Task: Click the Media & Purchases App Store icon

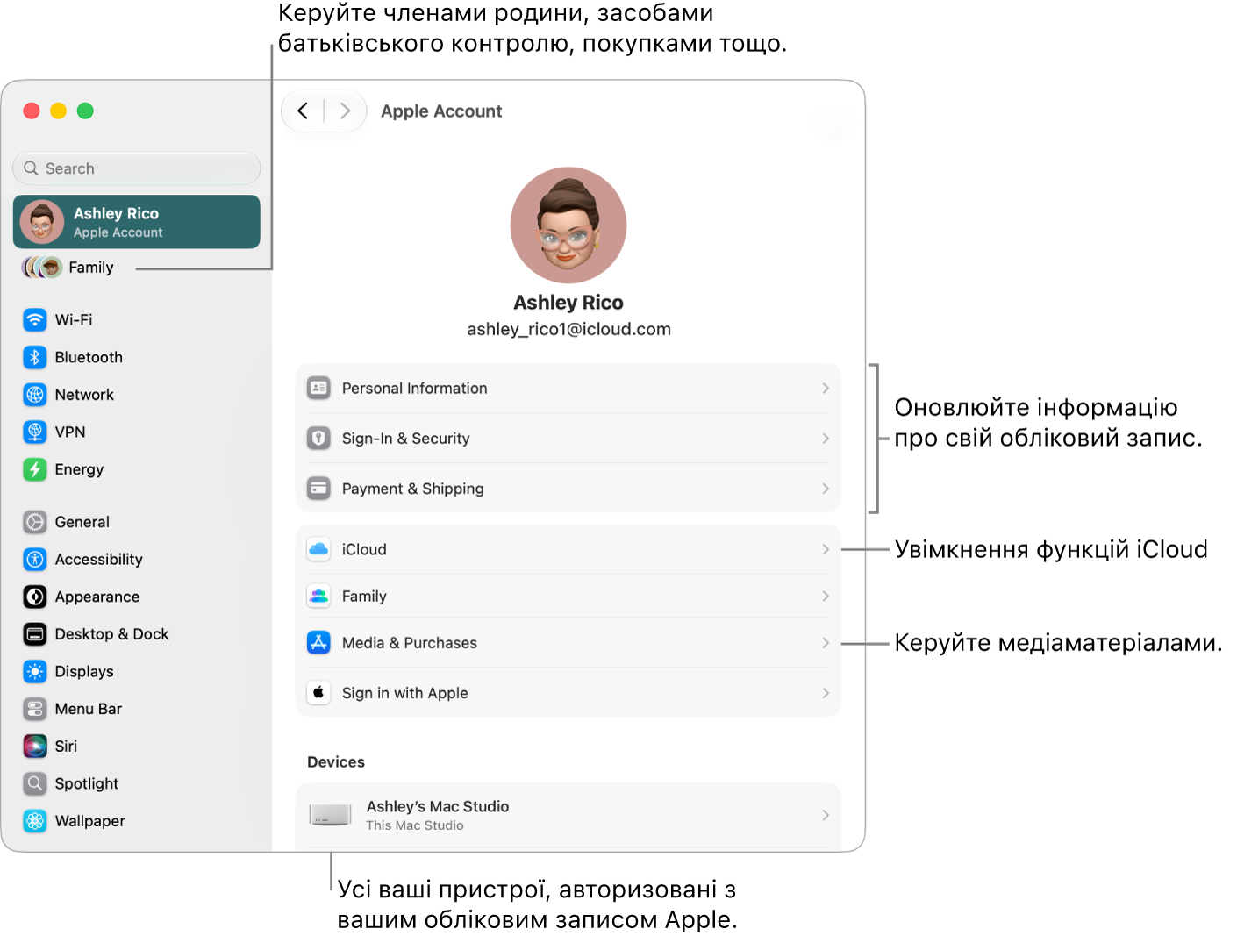Action: [x=318, y=643]
